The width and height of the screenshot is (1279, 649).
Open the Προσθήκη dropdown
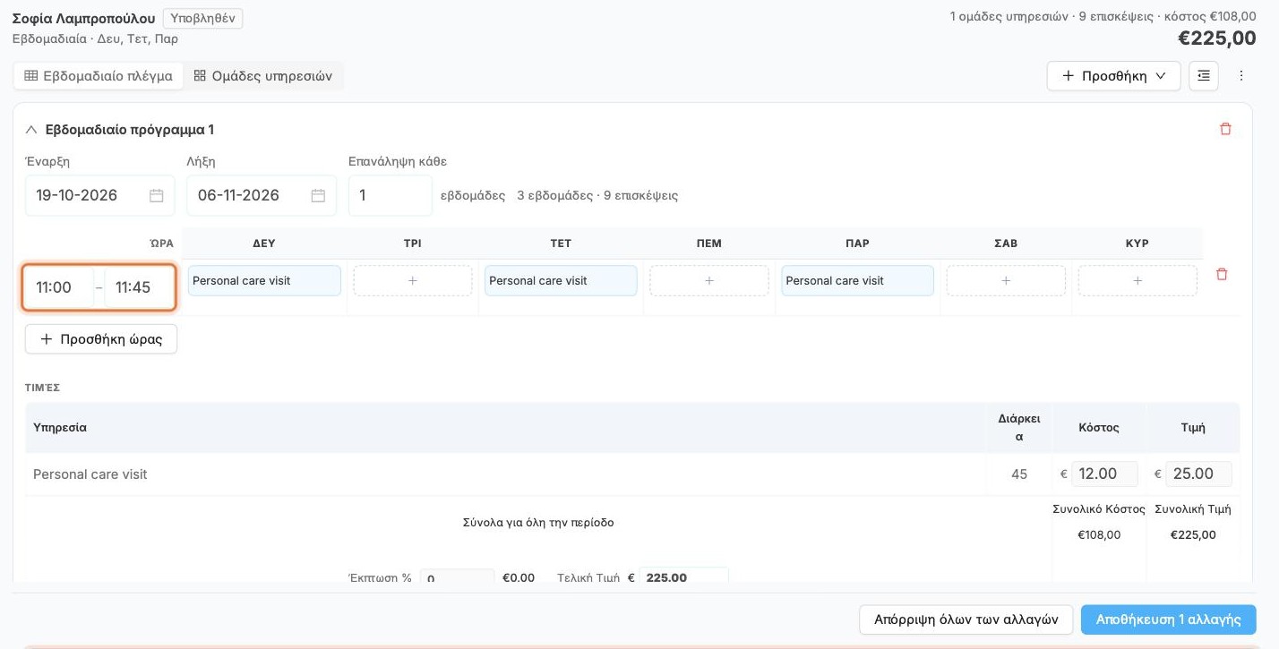(1113, 76)
